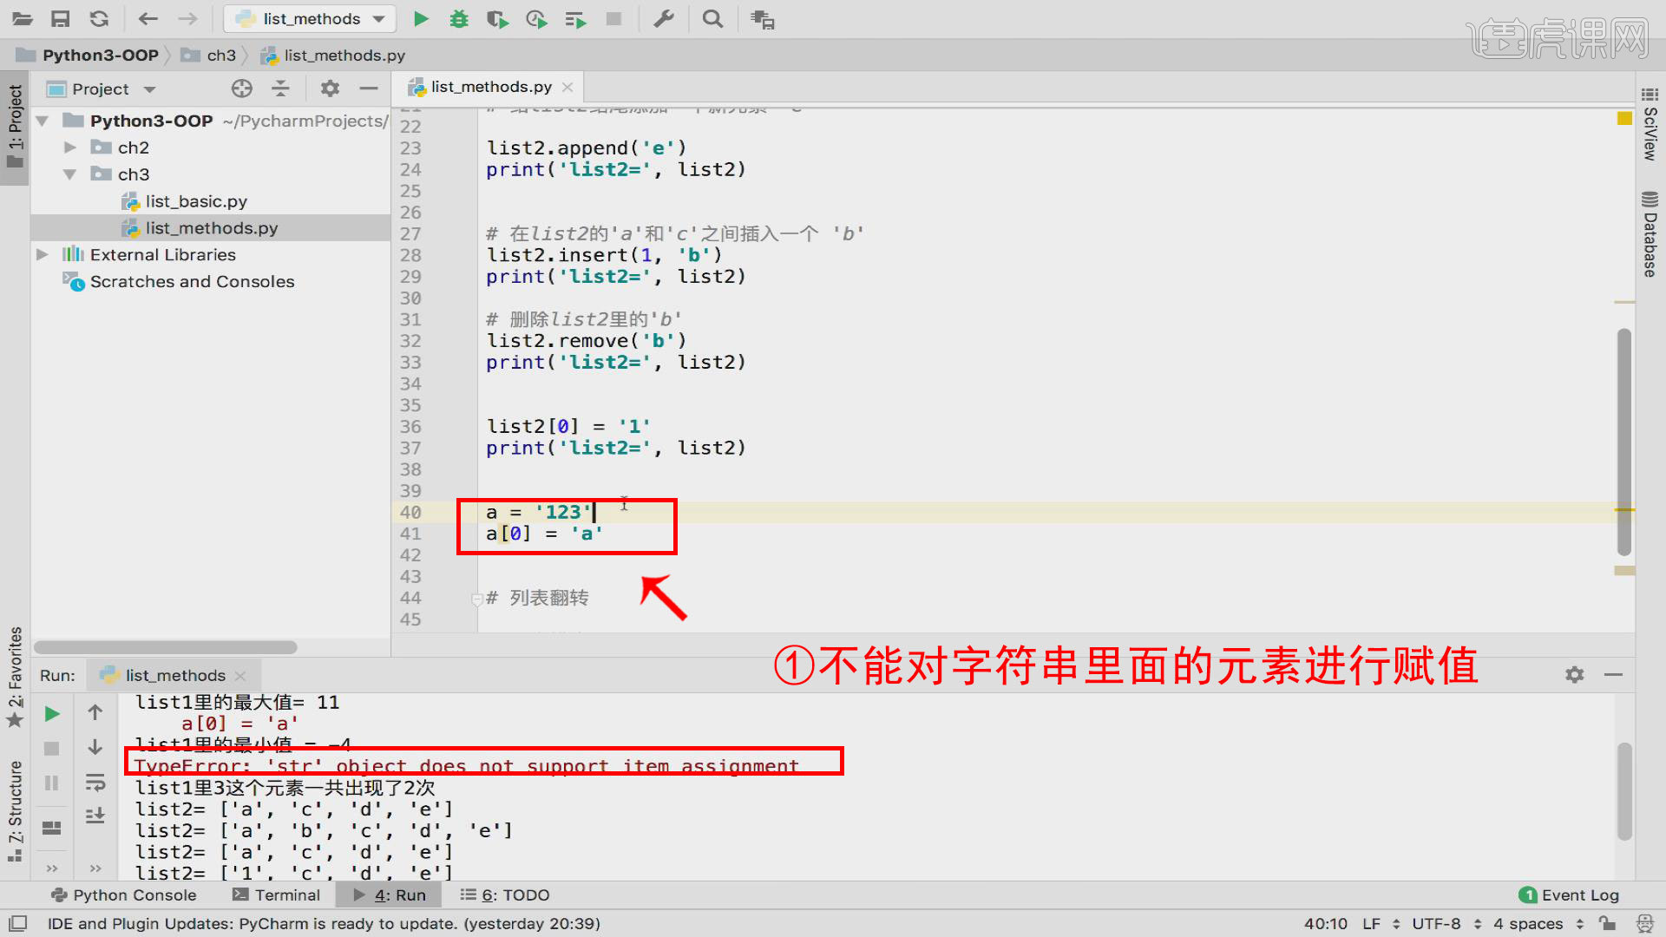
Task: Click the UTF-8 encoding indicator
Action: 1436,923
